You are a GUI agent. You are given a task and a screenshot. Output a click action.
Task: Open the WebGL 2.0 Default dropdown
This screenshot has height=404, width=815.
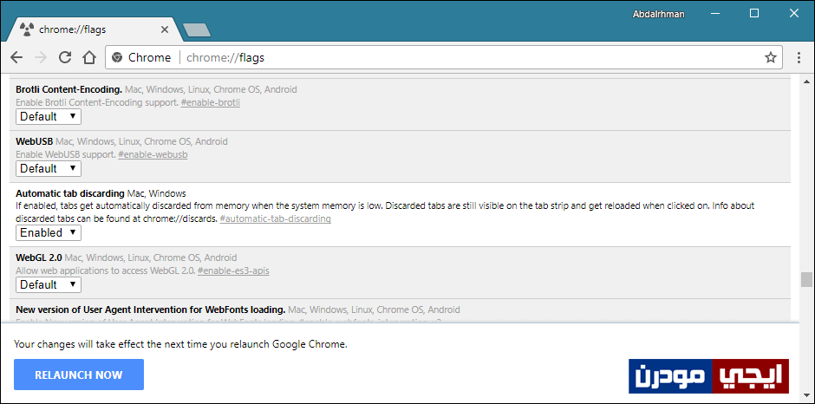(49, 284)
